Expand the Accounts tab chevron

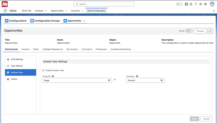point(83,11)
